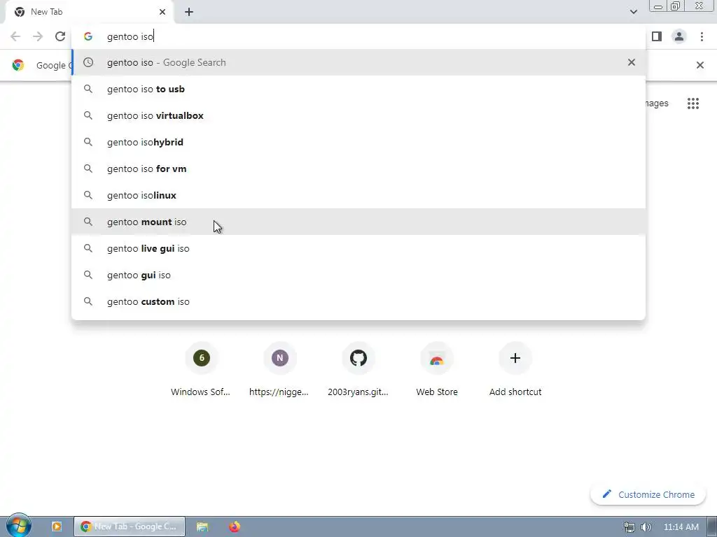Viewport: 717px width, 537px height.
Task: Click the Customize Chrome button
Action: pyautogui.click(x=648, y=494)
